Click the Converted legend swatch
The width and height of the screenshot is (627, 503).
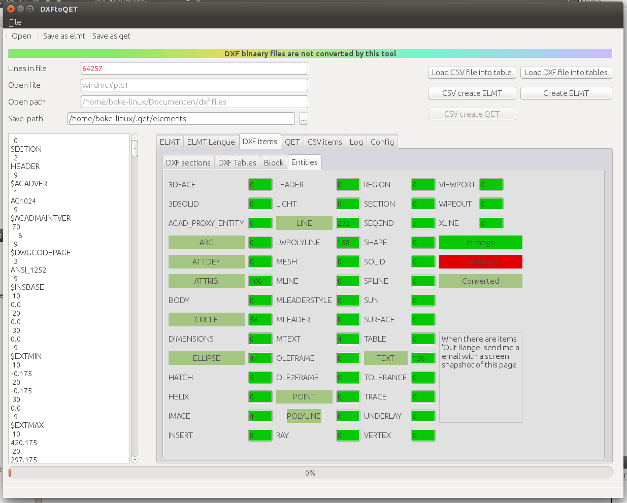480,281
